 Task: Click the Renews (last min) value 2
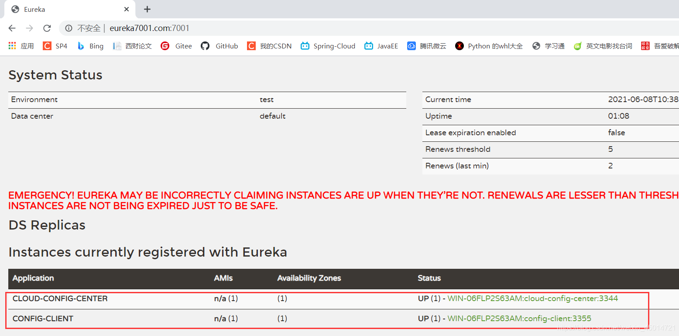point(610,166)
